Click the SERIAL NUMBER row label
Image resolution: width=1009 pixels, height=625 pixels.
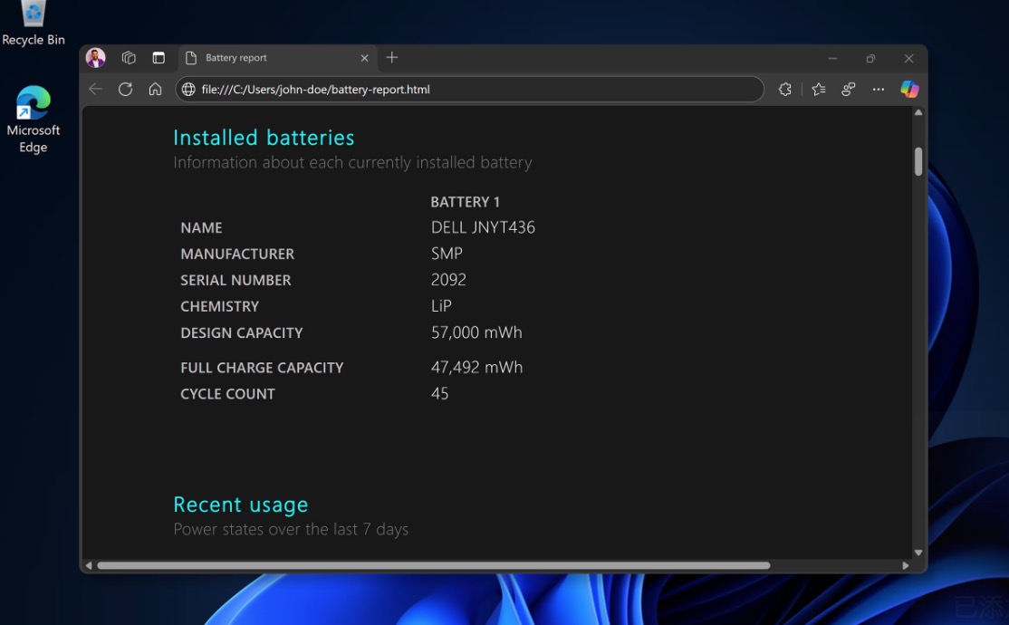pyautogui.click(x=235, y=281)
